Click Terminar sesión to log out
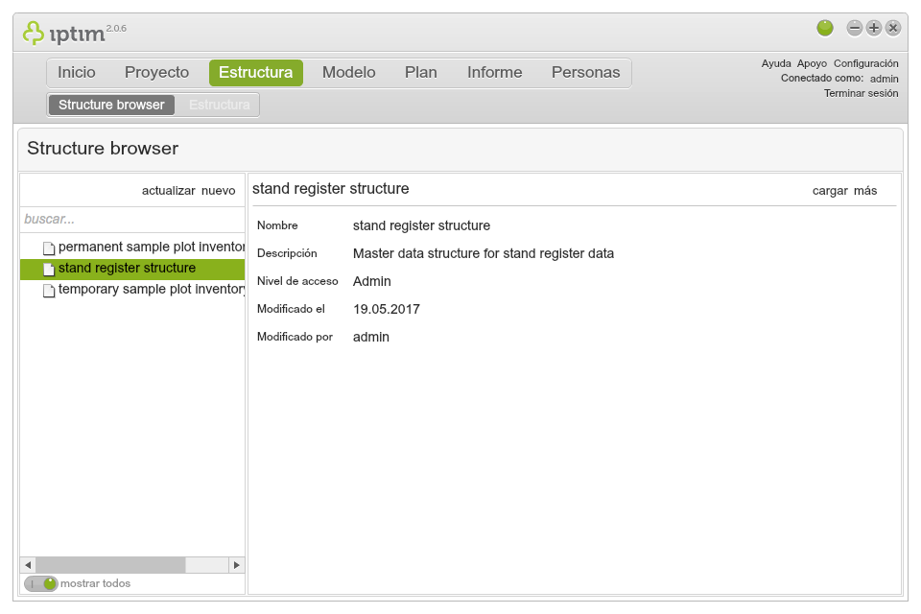 pyautogui.click(x=861, y=93)
